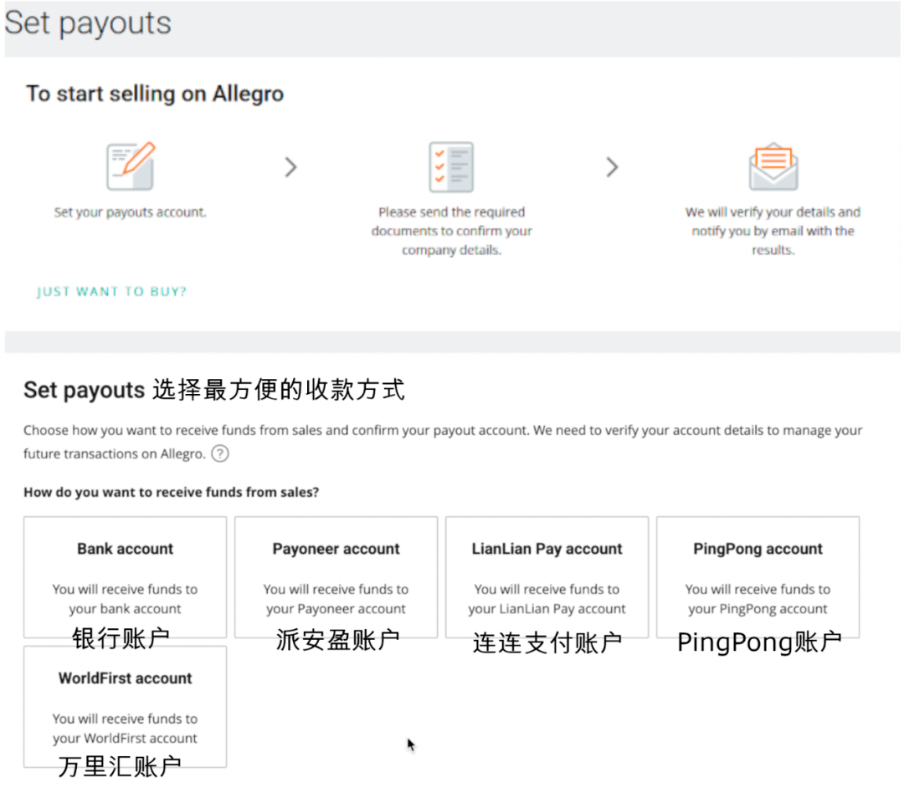Click the pen and paper payouts setup icon
This screenshot has height=788, width=904.
click(x=130, y=166)
